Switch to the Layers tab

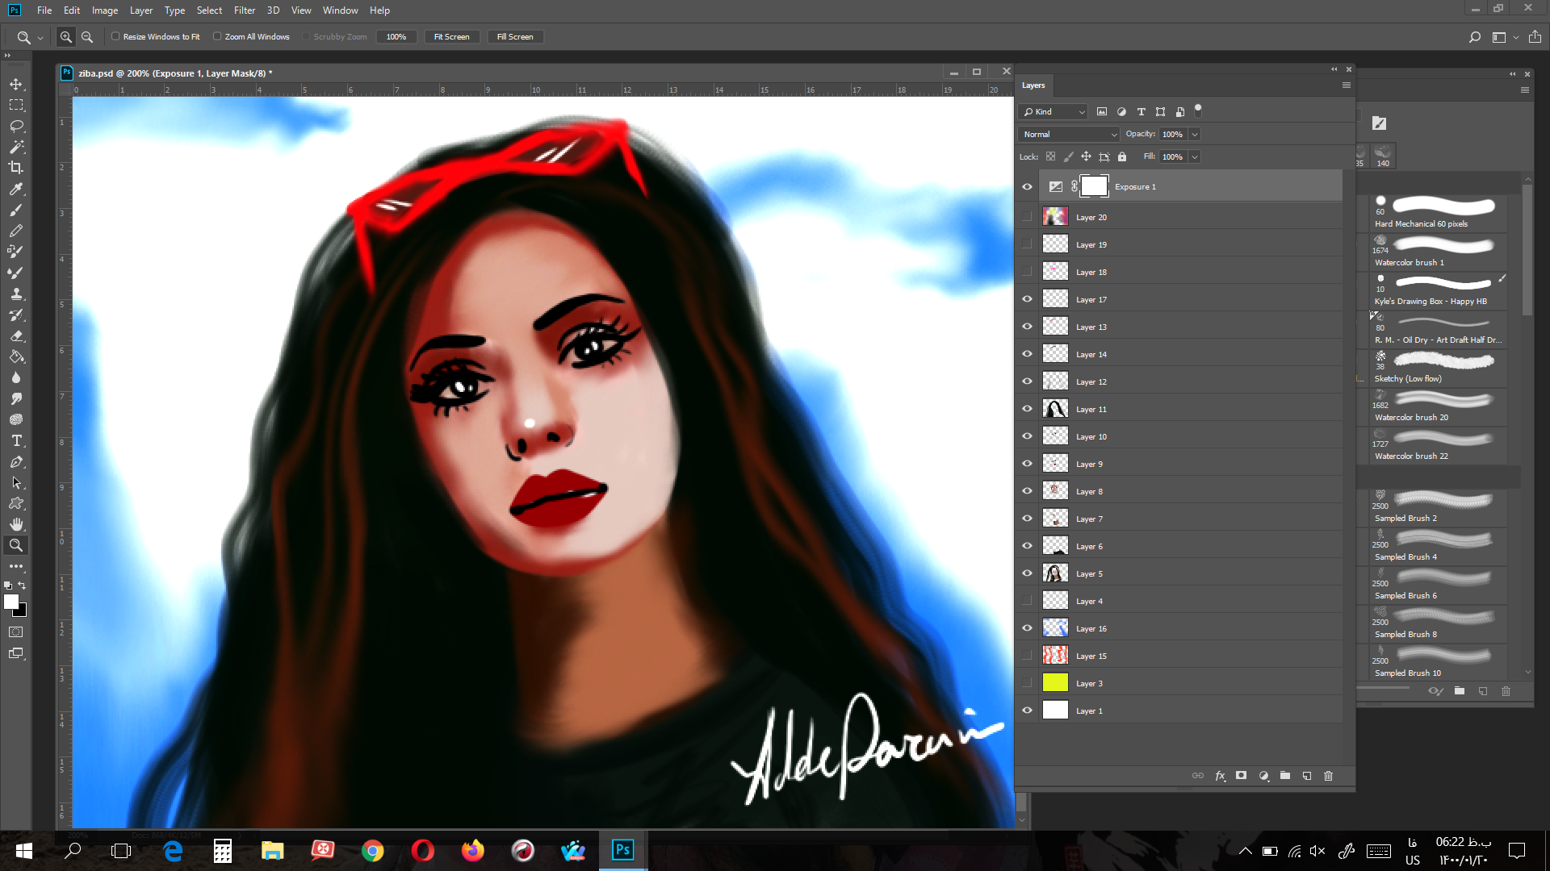[1033, 85]
